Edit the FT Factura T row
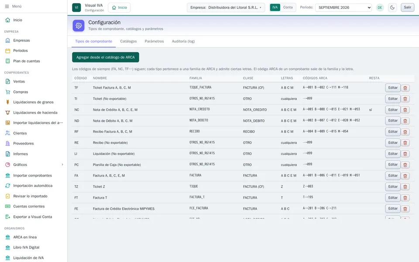Screen dimensions: 419x262 tap(393, 197)
